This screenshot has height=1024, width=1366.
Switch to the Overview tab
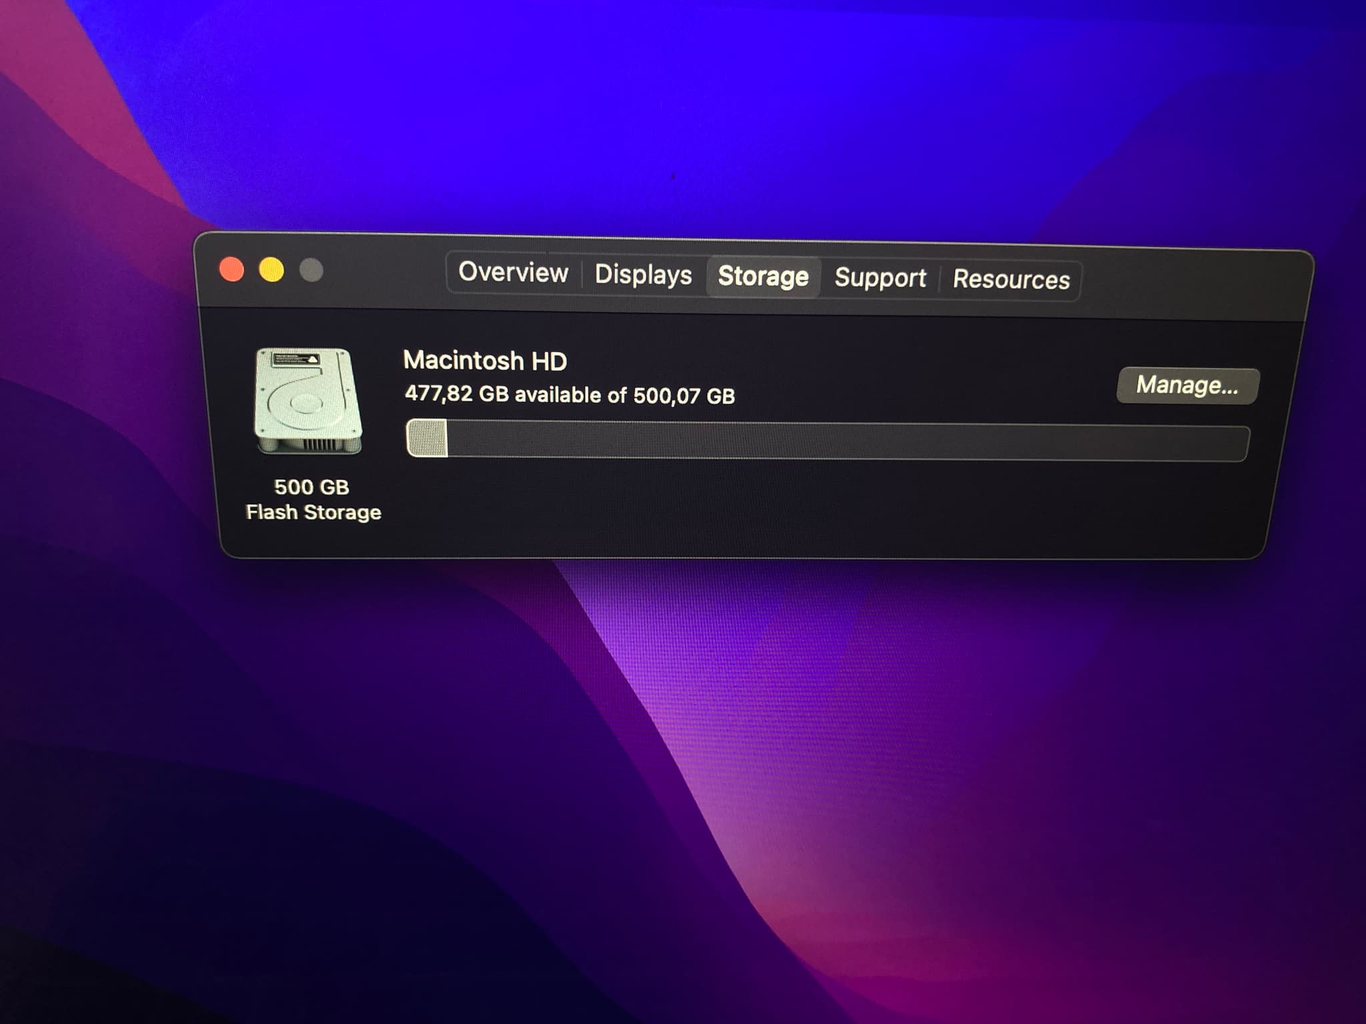[513, 273]
